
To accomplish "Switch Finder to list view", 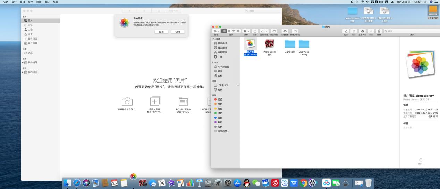I will (229, 31).
